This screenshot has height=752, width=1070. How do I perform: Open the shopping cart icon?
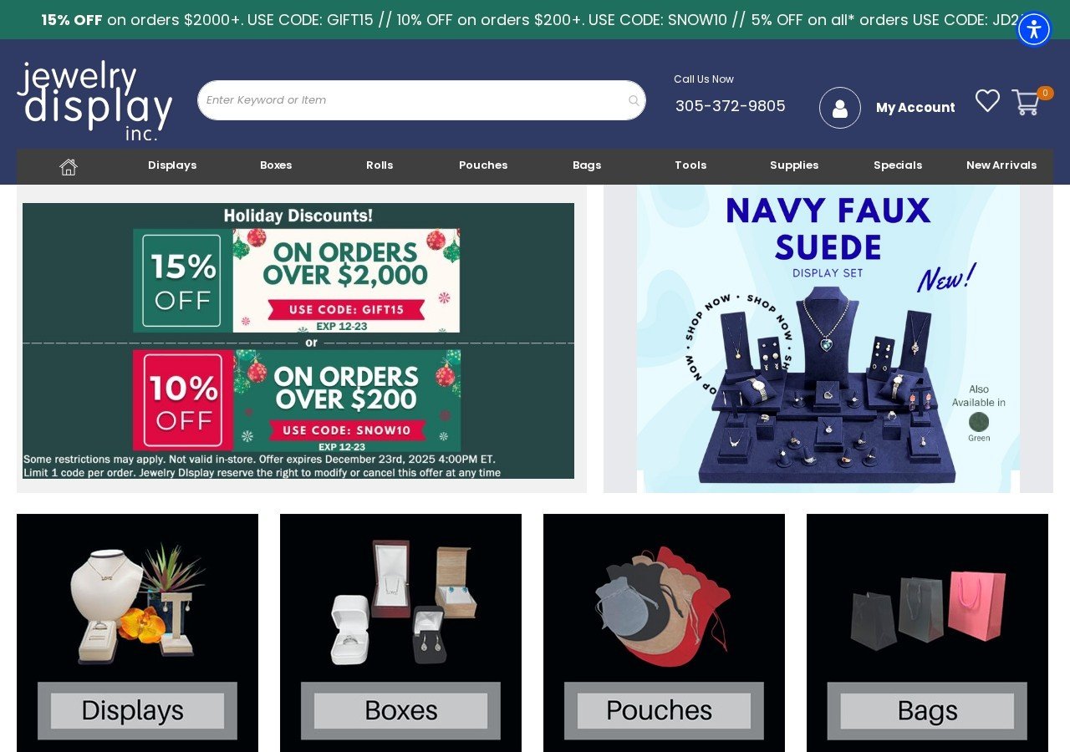point(1026,102)
